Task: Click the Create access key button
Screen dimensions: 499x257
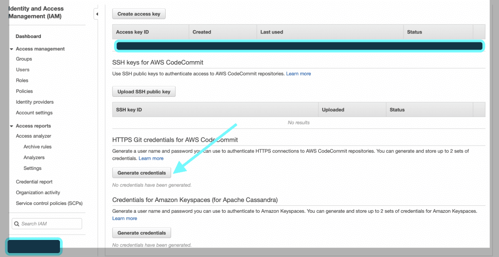Action: click(x=139, y=14)
